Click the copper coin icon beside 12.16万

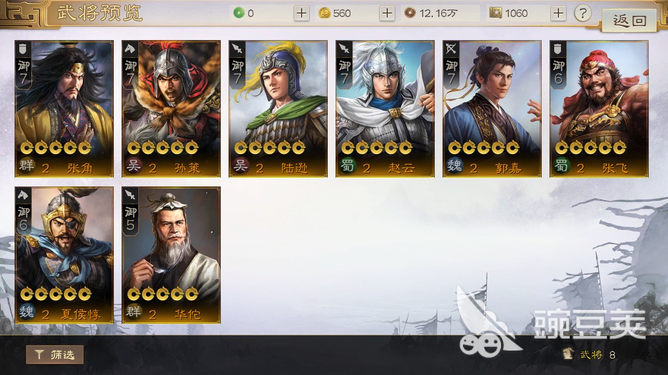tap(410, 13)
